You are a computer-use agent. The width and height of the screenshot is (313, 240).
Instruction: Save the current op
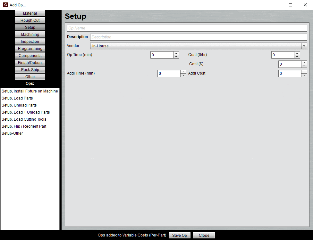tap(179, 235)
